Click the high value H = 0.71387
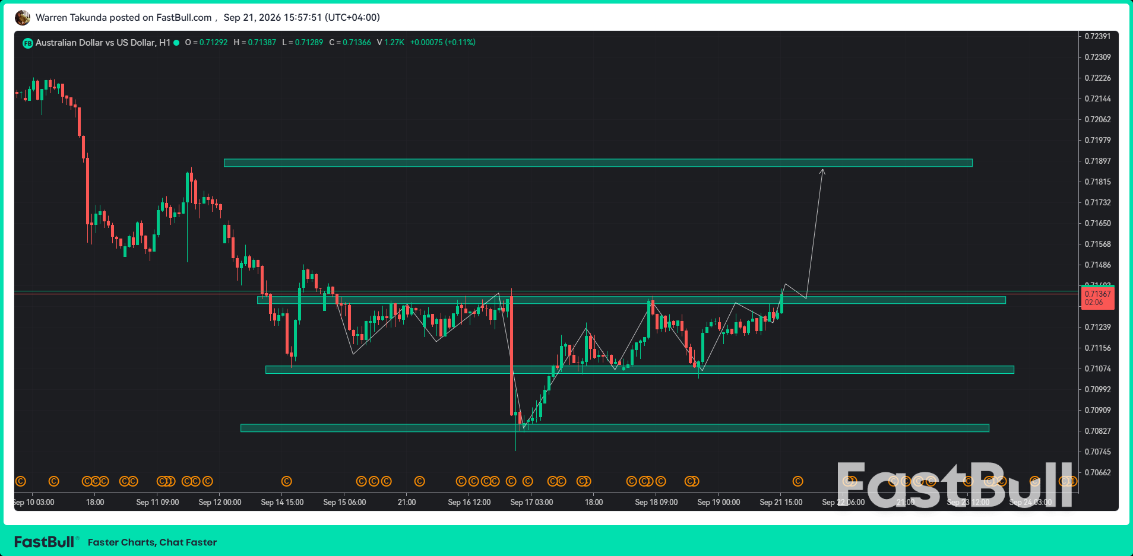The height and width of the screenshot is (556, 1133). tap(255, 43)
